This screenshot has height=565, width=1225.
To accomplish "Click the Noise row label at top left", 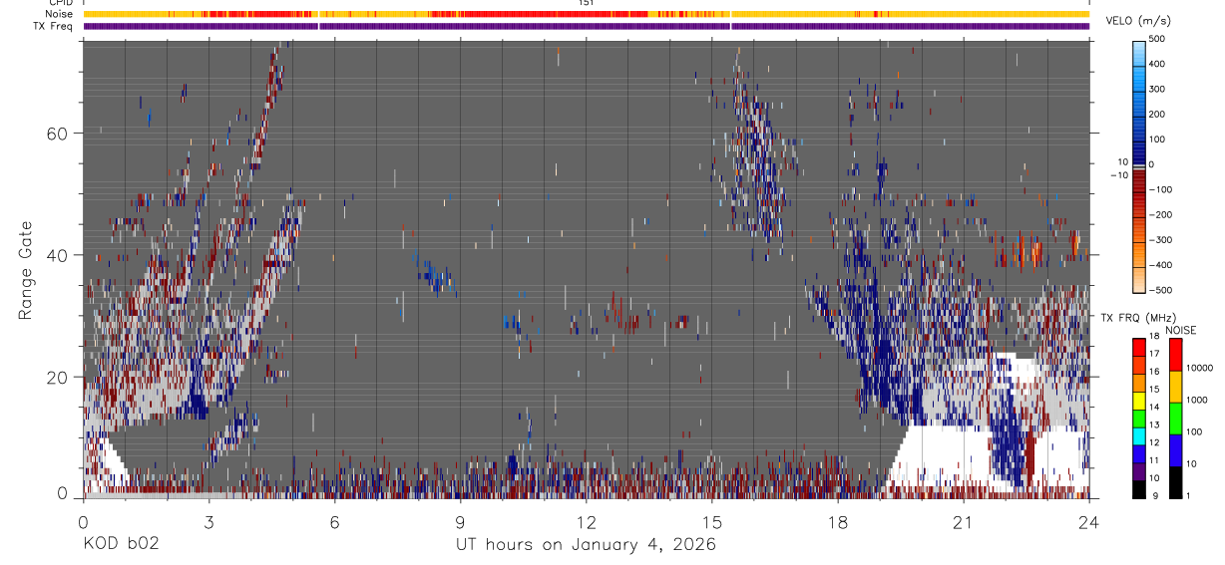I will [x=59, y=14].
